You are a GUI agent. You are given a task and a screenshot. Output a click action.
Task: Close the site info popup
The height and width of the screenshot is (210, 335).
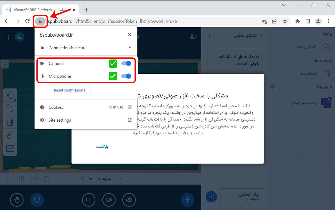click(x=130, y=35)
